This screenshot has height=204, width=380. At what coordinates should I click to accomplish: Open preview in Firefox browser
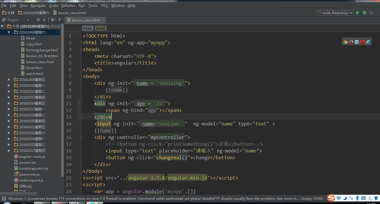pos(351,42)
